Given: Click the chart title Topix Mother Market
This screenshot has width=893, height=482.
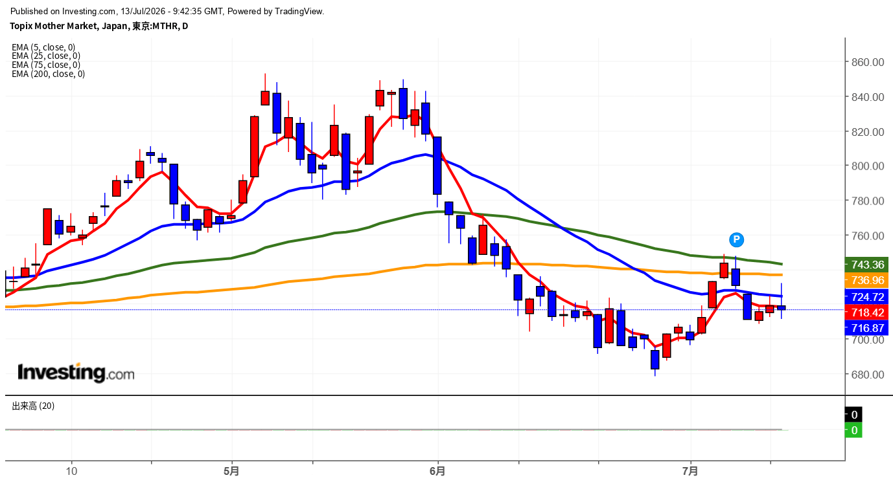Looking at the screenshot, I should click(x=54, y=26).
